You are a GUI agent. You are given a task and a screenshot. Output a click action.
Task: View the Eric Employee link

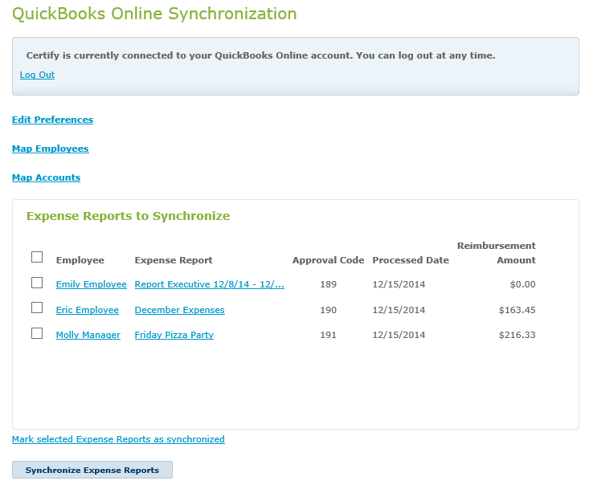tap(88, 310)
